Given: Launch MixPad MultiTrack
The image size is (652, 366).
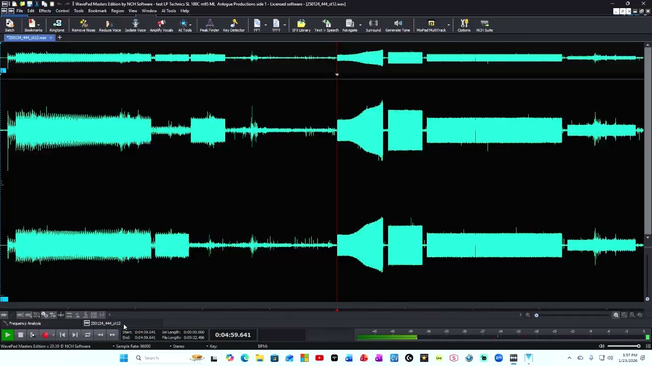Looking at the screenshot, I should pos(431,25).
